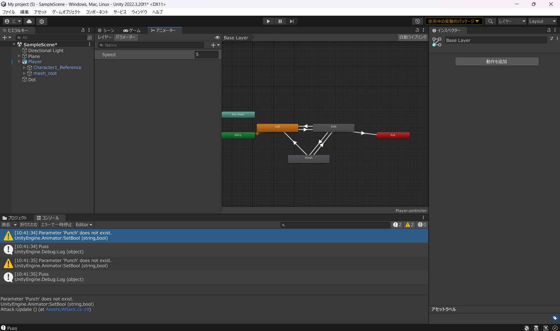Toggle warning messages filter in console

(x=409, y=225)
